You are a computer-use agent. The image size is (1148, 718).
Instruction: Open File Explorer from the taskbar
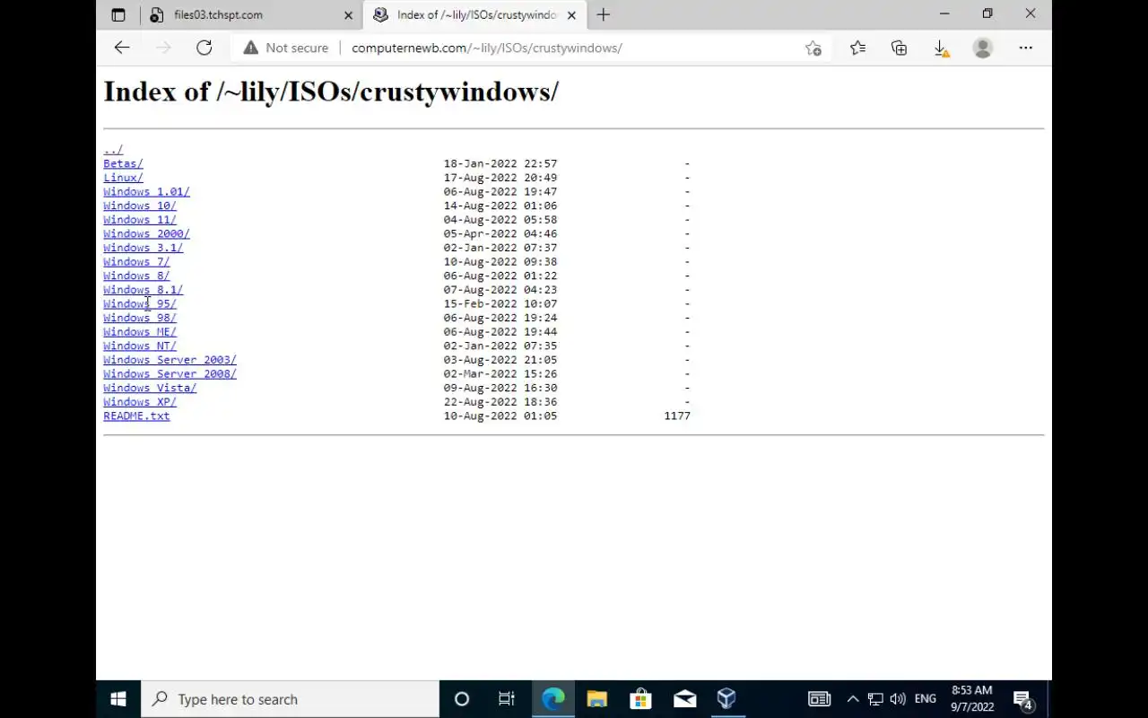(596, 699)
